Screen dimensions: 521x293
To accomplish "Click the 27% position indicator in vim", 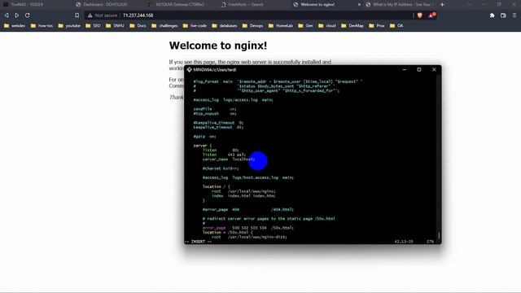I will click(431, 242).
